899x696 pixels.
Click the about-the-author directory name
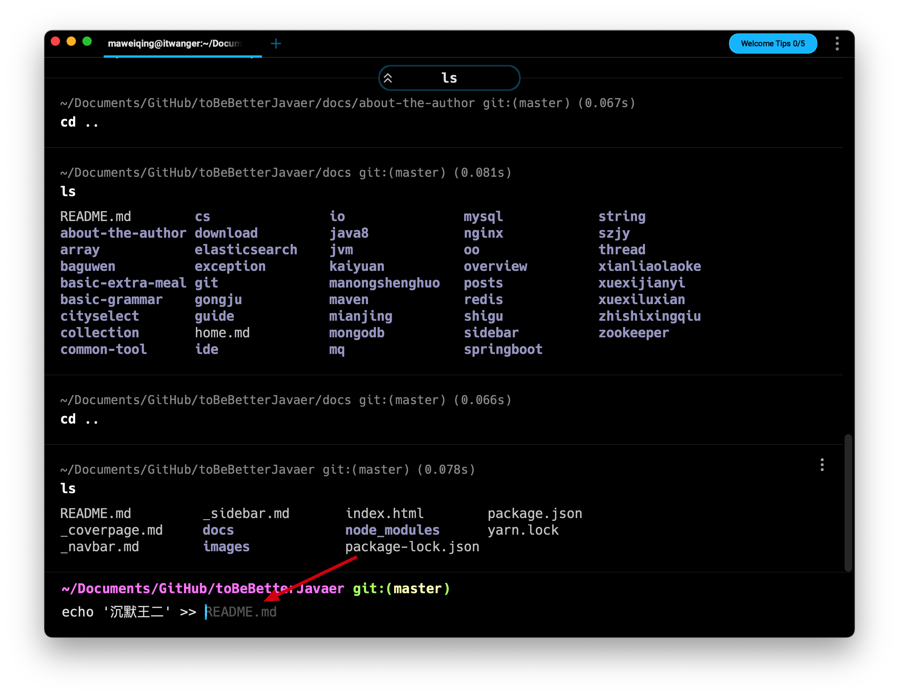tap(123, 233)
